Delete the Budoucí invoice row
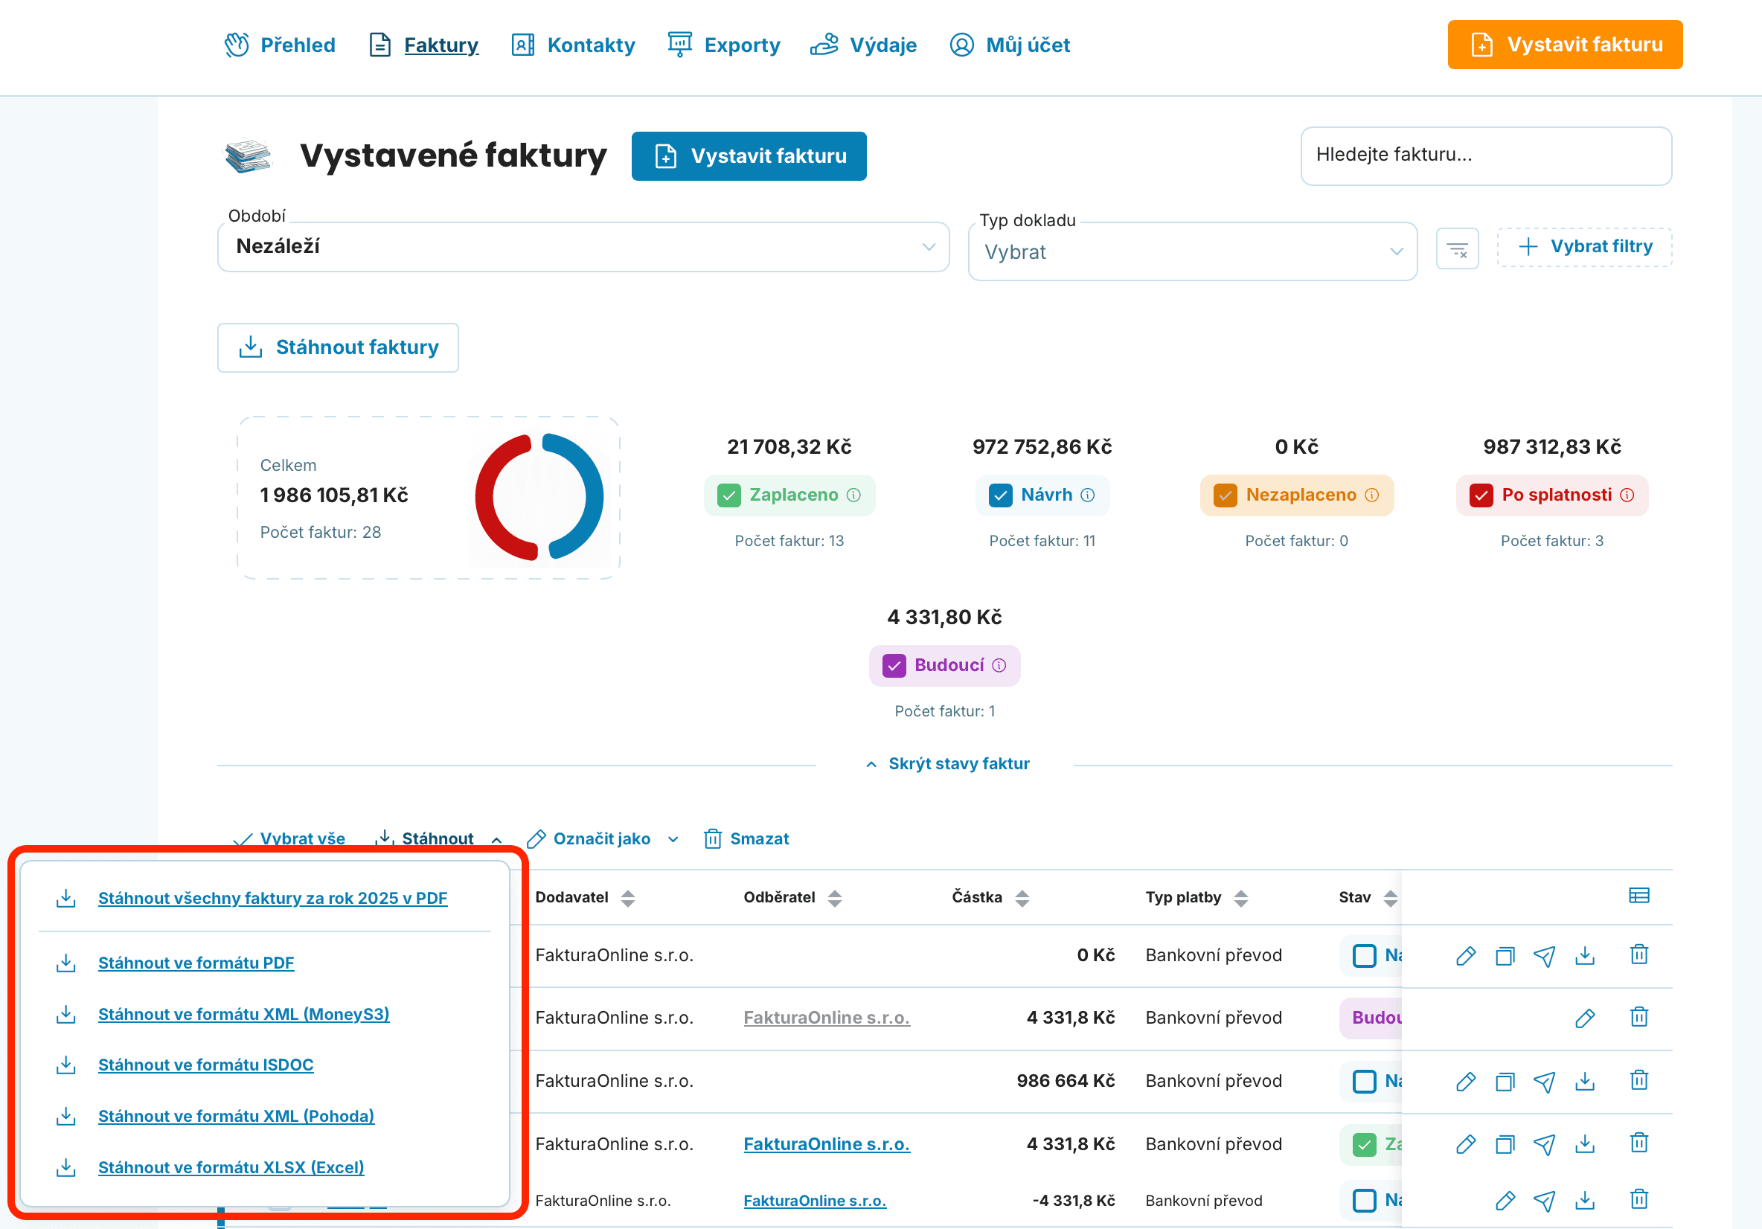The height and width of the screenshot is (1229, 1762). pos(1638,1017)
